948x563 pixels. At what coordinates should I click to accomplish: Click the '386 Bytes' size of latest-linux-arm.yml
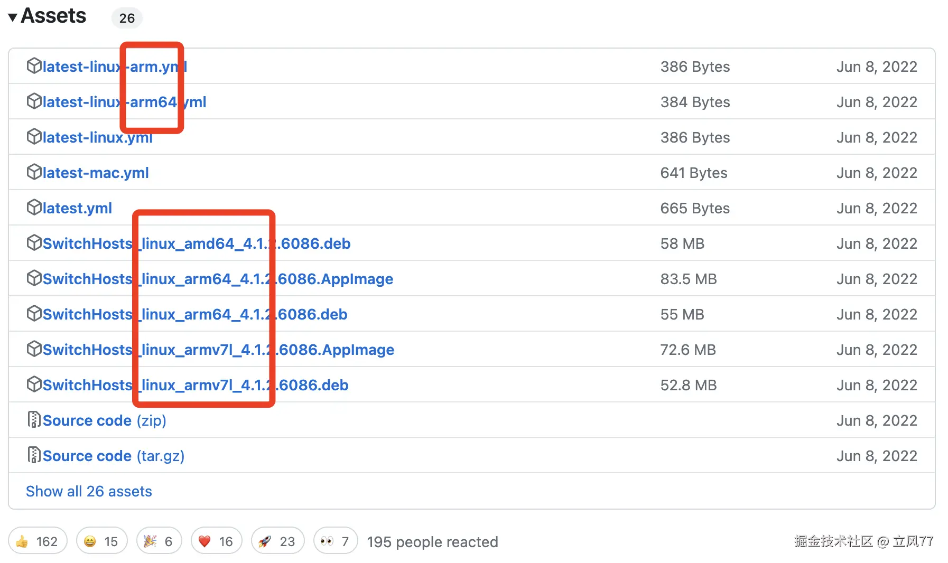(695, 67)
